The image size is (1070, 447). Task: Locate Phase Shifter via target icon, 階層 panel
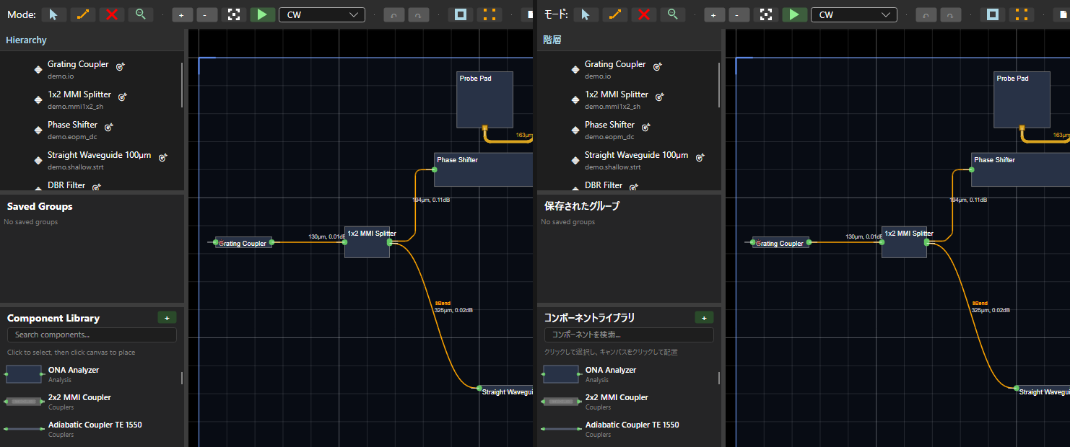click(x=646, y=127)
